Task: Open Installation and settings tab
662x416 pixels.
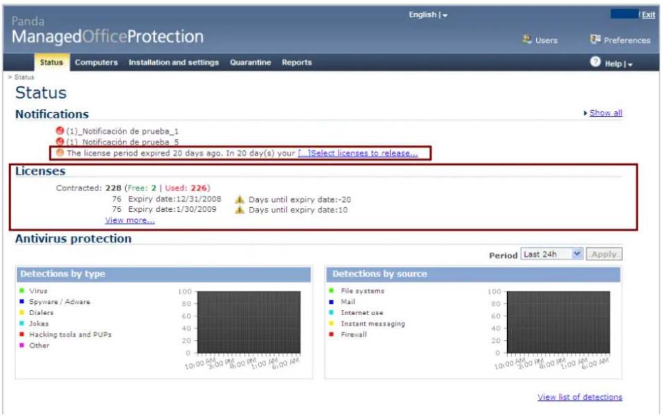Action: (174, 62)
